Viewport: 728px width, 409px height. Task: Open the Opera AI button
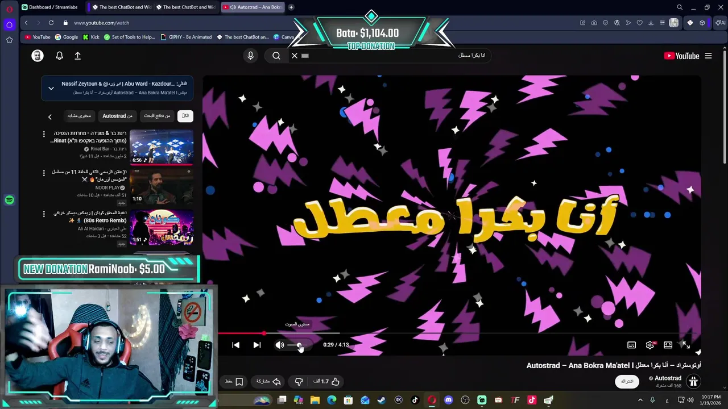click(721, 23)
